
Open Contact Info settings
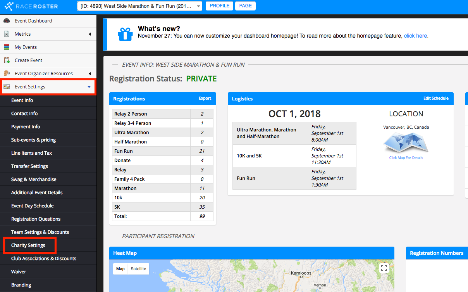[x=48, y=113]
